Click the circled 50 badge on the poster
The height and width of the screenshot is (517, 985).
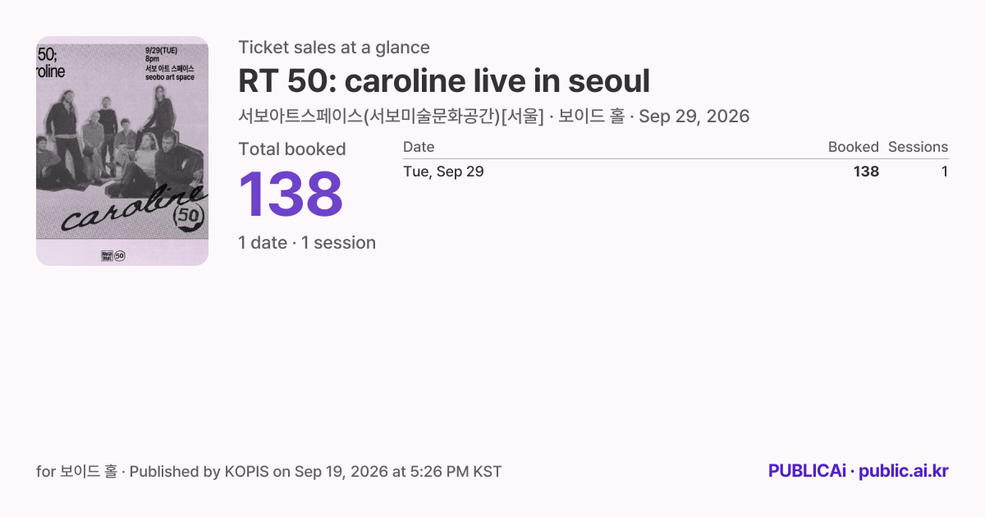pos(190,217)
